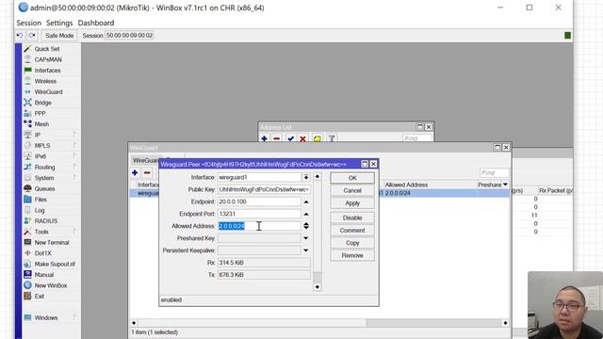The image size is (603, 339).
Task: Open Log menu
Action: [40, 210]
